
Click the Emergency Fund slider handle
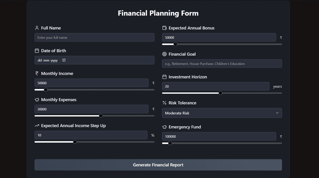(x=170, y=143)
